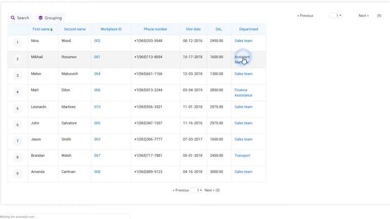Click the bottom Previous pagination link
Viewport: 390px width, 219px height.
[181, 190]
